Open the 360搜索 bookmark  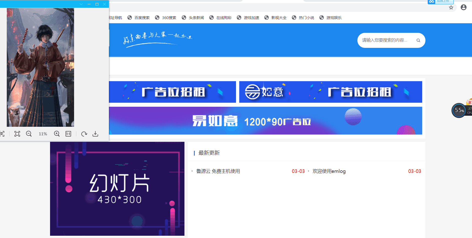(x=169, y=18)
